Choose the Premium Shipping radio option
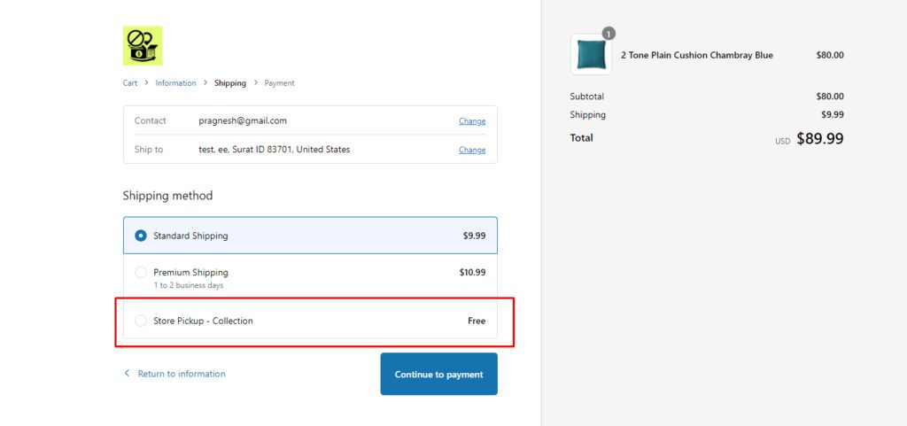The image size is (907, 426). point(141,273)
